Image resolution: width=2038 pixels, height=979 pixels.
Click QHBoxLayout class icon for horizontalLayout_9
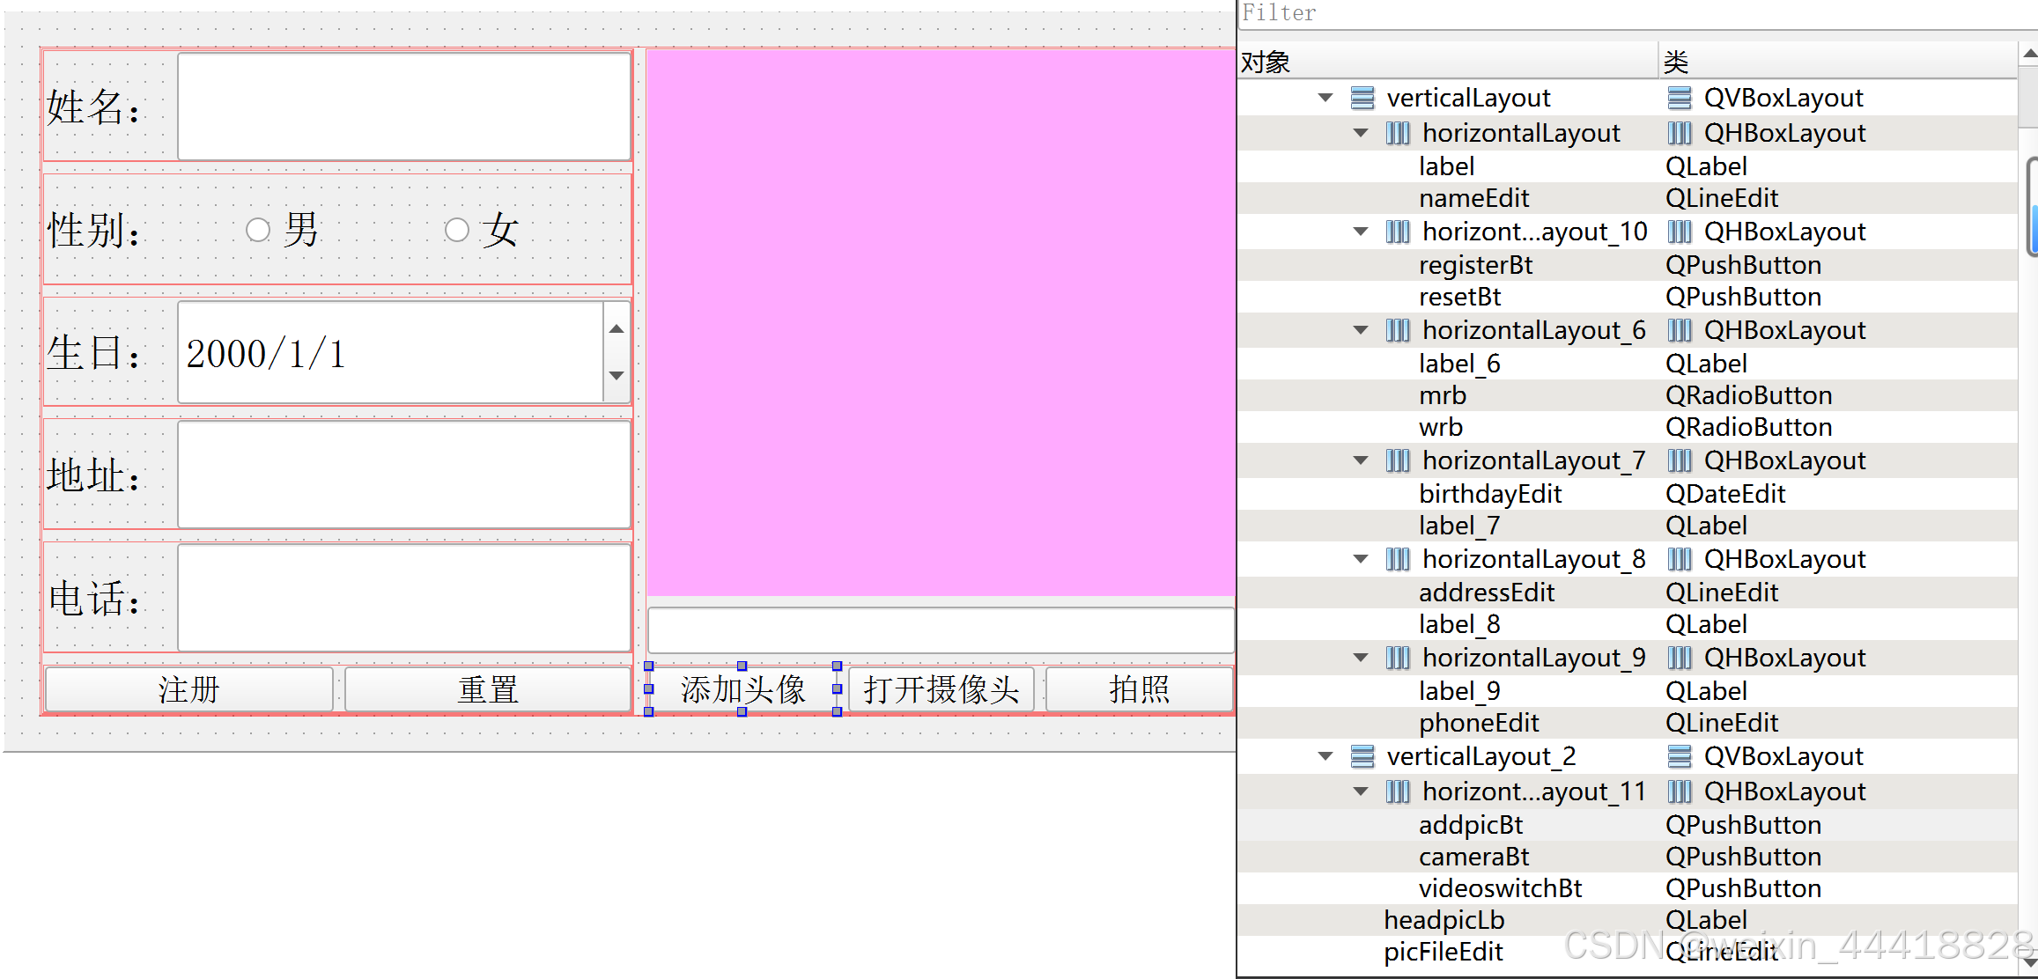pos(1680,658)
